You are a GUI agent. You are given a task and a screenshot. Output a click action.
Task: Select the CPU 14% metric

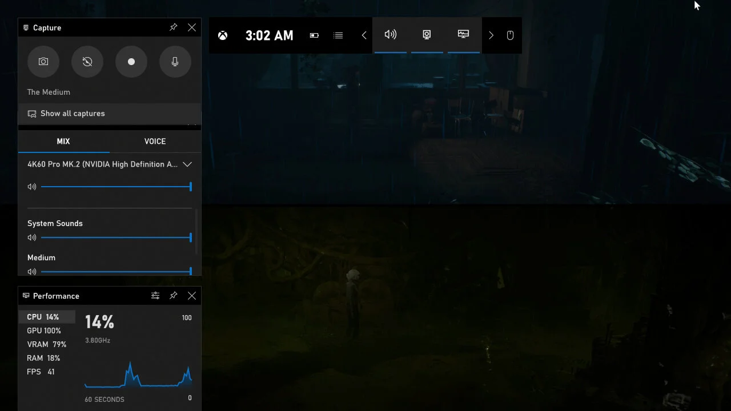(47, 317)
